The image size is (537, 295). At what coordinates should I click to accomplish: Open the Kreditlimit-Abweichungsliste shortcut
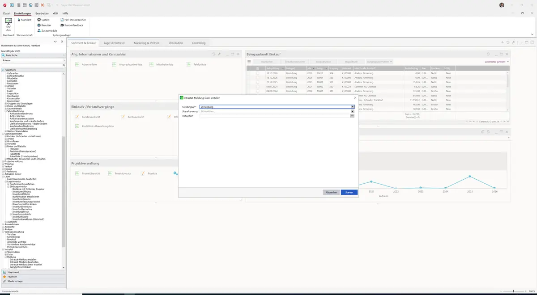(x=94, y=126)
